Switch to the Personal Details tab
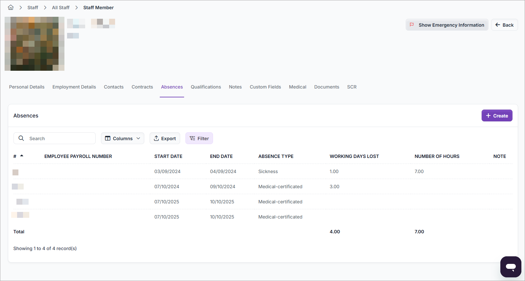 [x=27, y=87]
